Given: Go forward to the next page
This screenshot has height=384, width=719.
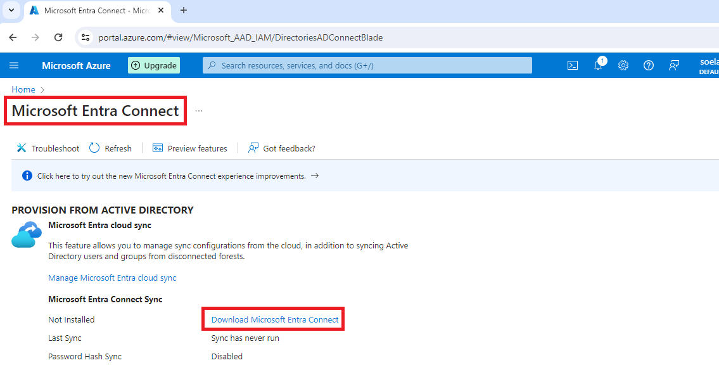Looking at the screenshot, I should [x=35, y=37].
